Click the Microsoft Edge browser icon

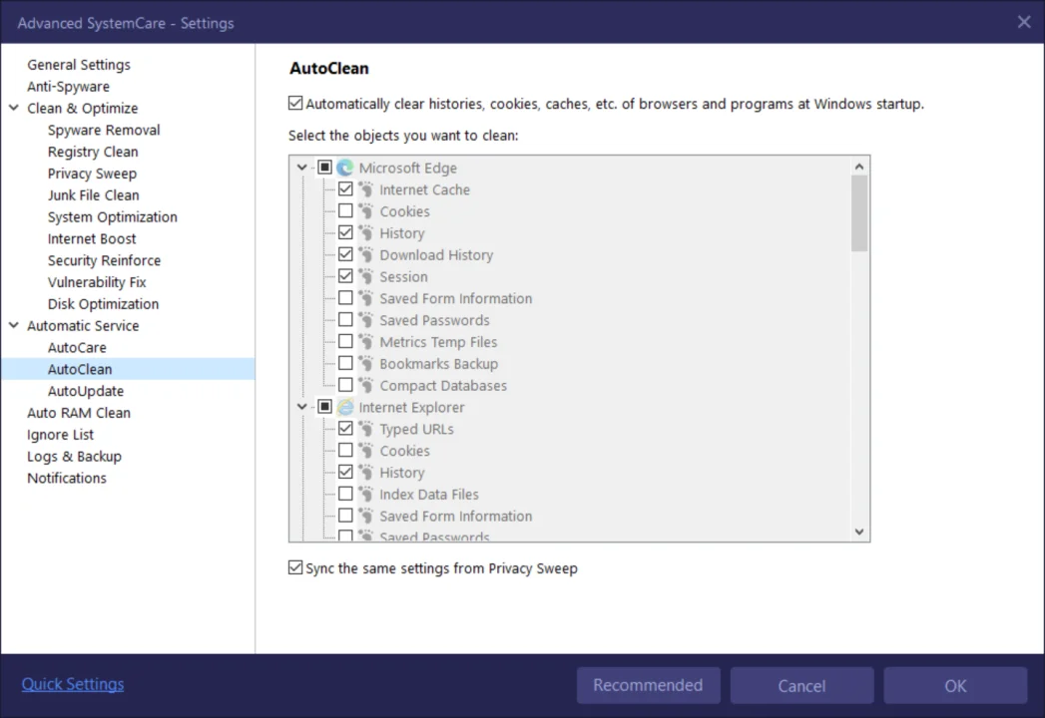(x=344, y=168)
